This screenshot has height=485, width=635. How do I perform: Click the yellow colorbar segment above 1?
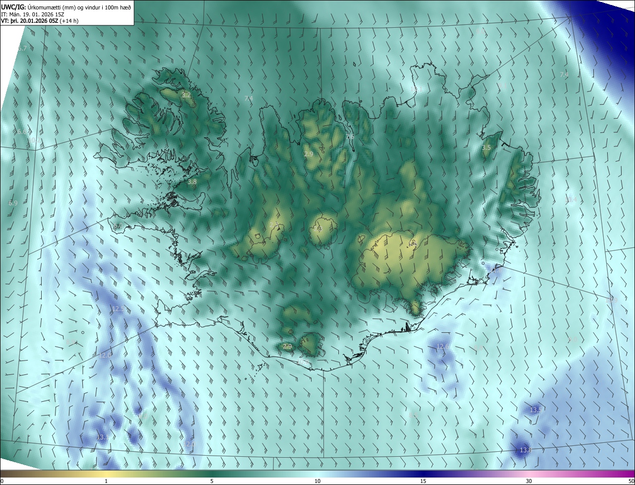click(106, 474)
